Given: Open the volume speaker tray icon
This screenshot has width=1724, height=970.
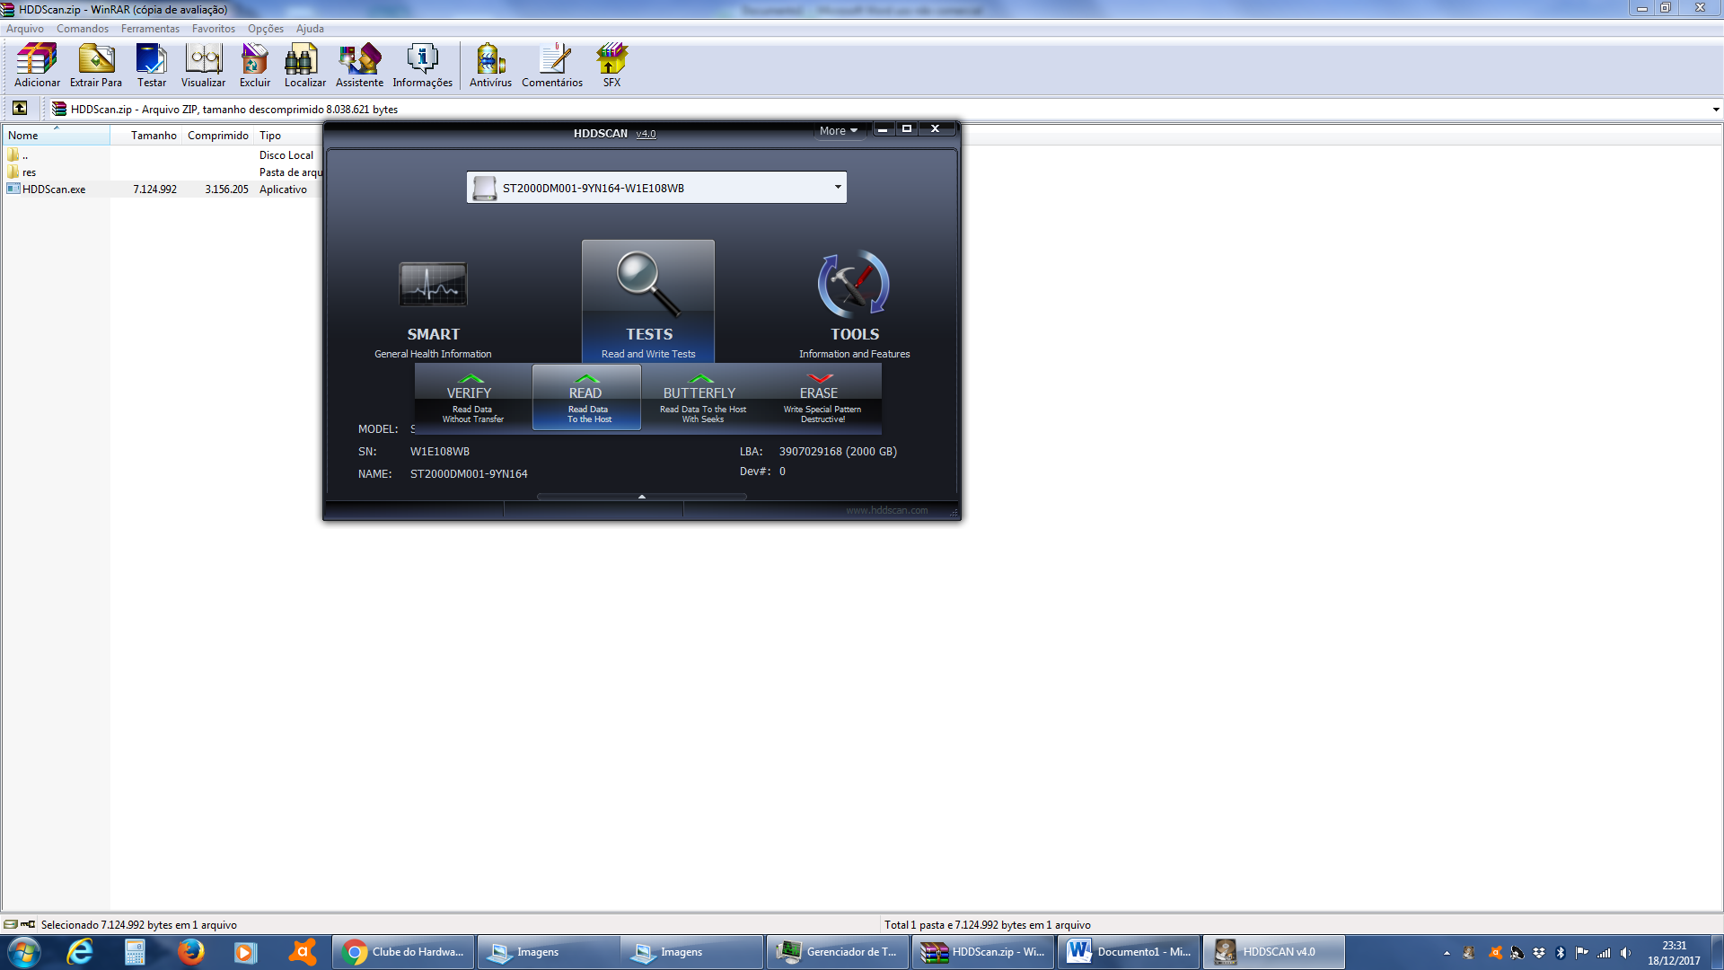Looking at the screenshot, I should point(1625,953).
